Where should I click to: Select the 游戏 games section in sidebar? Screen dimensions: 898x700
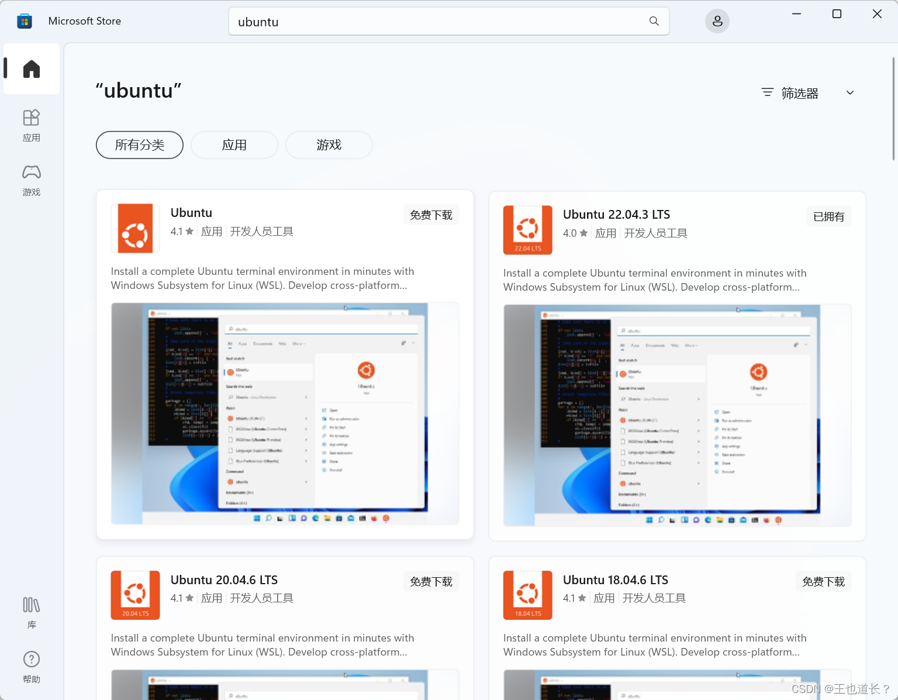click(x=31, y=180)
